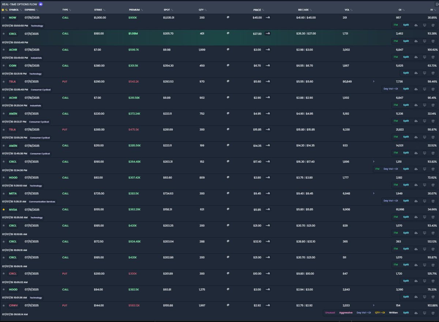Screen dimensions: 439x322
Task: Sort by the TYPE column
Action: 66,10
